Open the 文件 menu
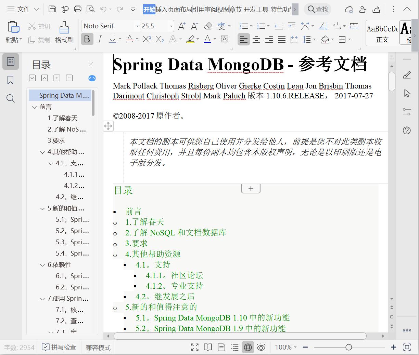419x355 pixels. click(x=23, y=9)
